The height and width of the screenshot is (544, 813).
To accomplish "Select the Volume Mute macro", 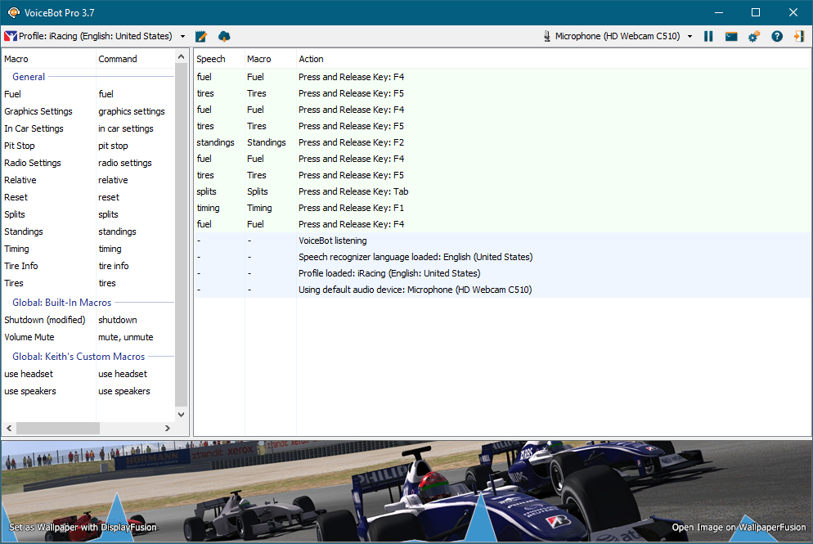I will click(29, 337).
